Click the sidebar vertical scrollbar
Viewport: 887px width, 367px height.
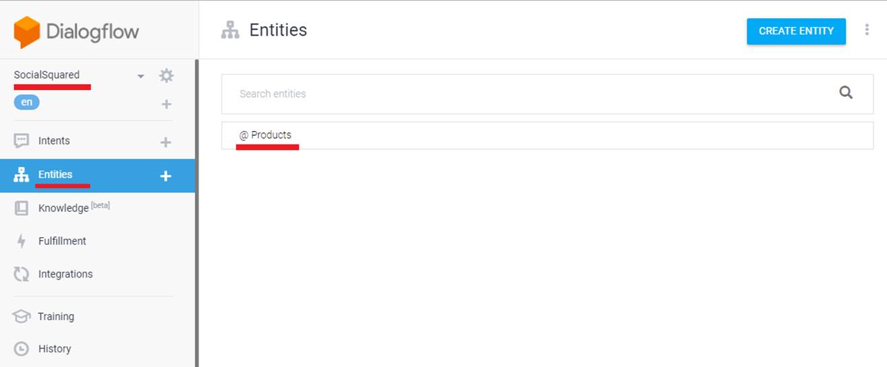click(197, 215)
